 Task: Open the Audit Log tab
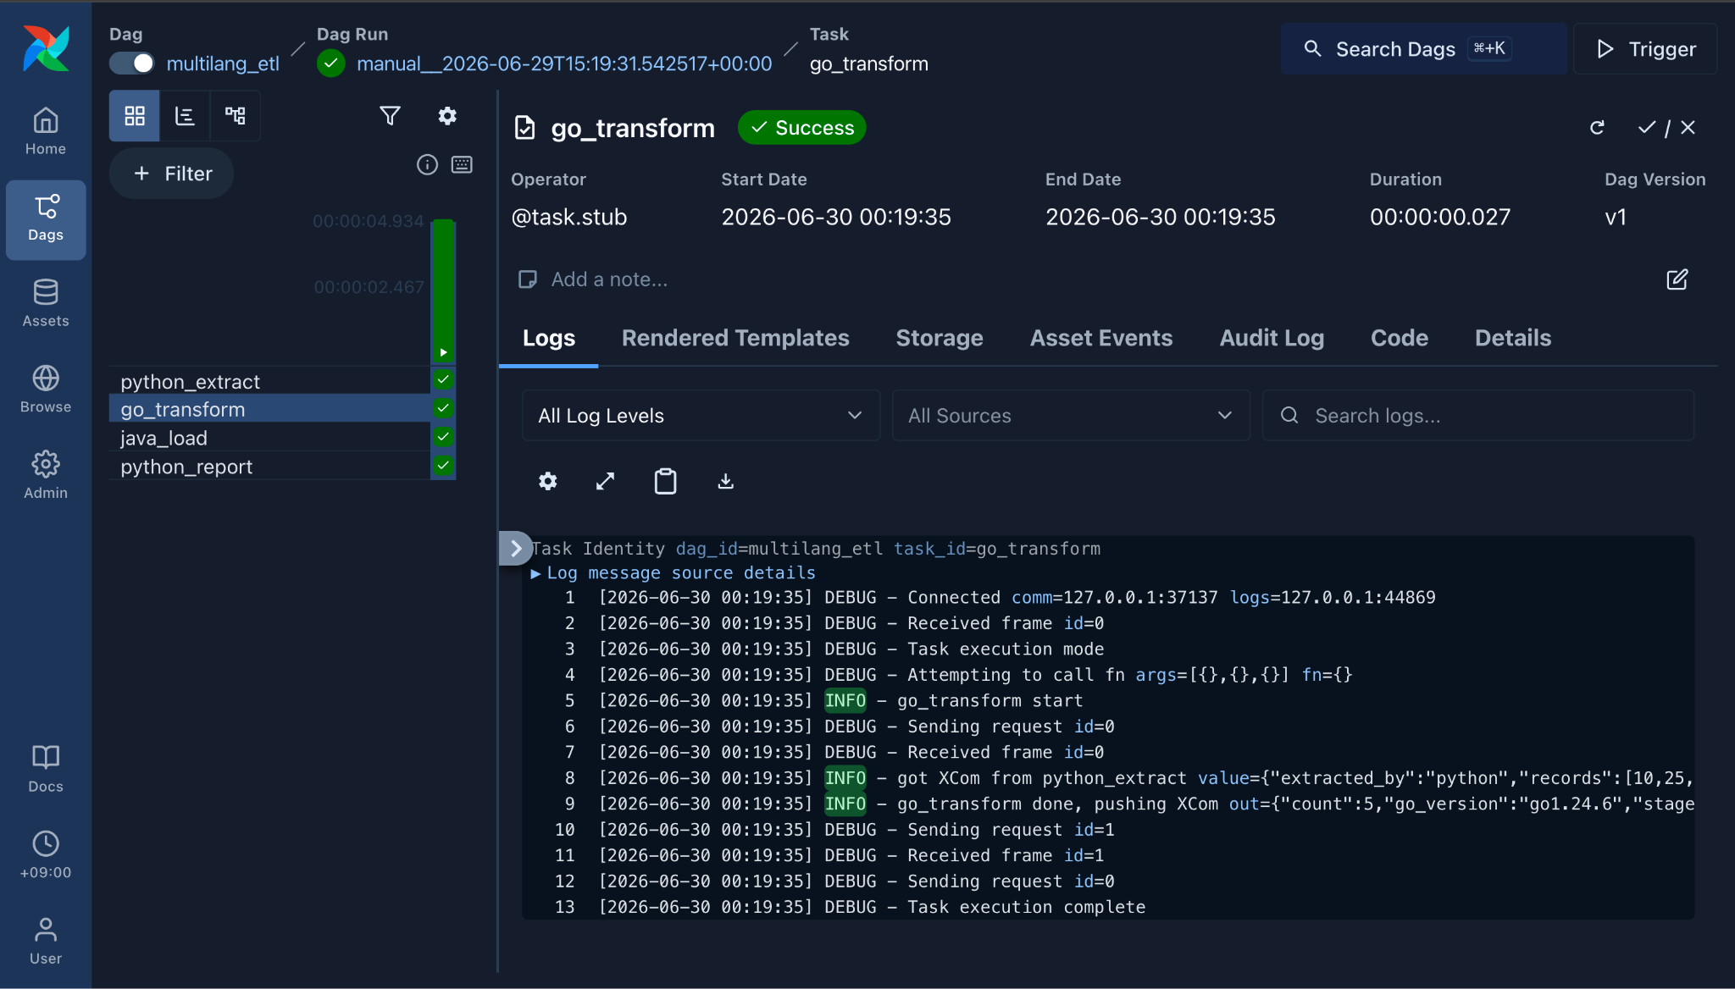(x=1272, y=338)
